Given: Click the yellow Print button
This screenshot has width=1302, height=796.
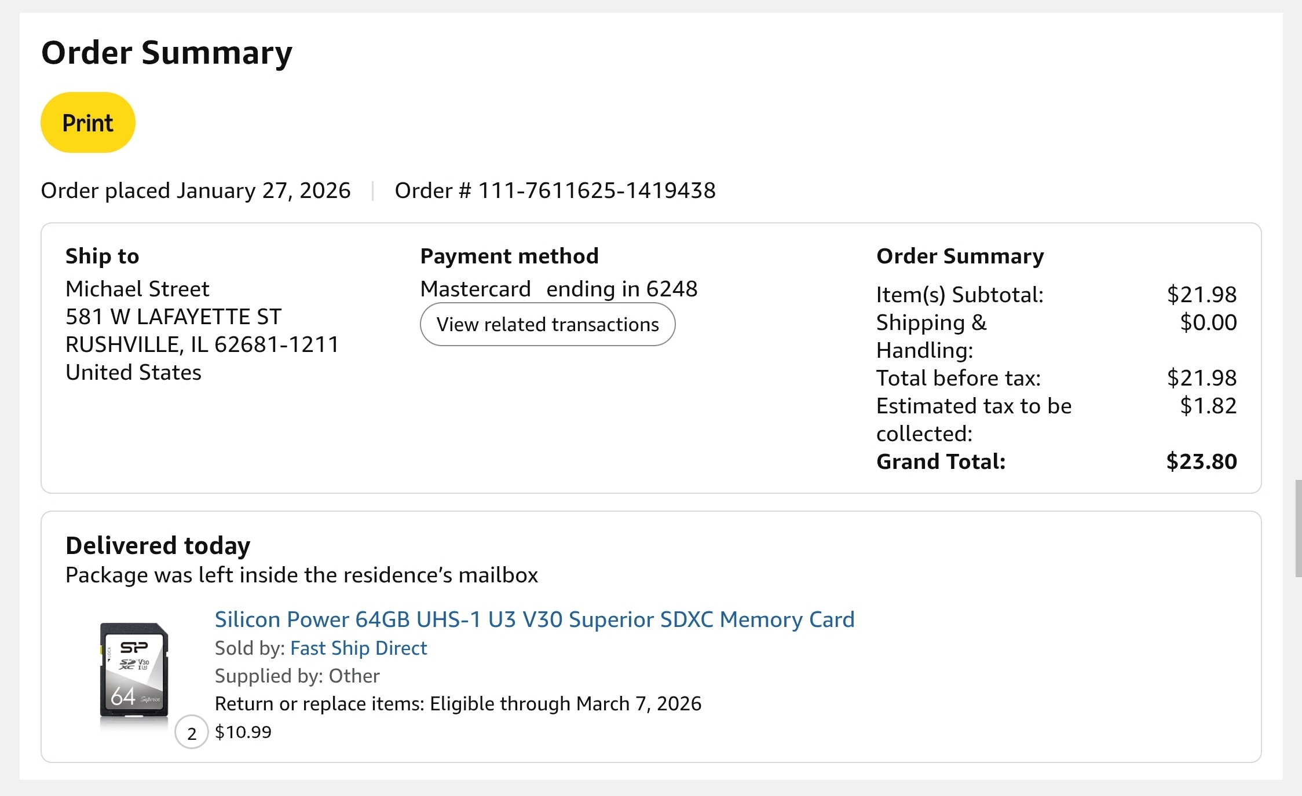Looking at the screenshot, I should pyautogui.click(x=87, y=123).
